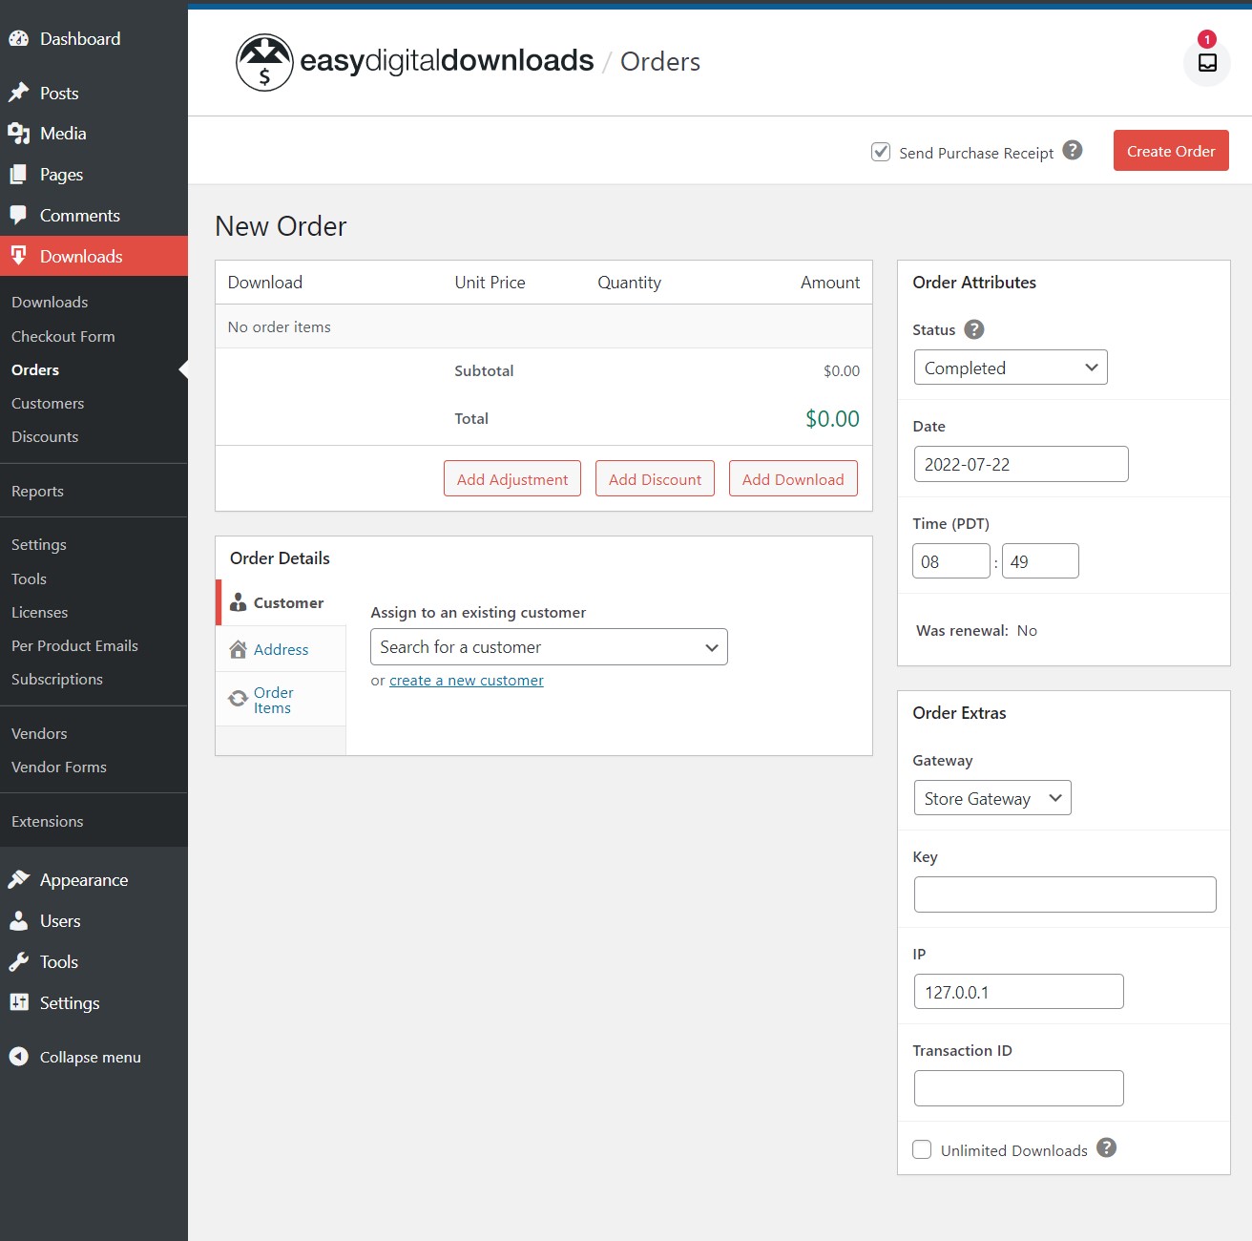Open the notifications inbox icon with badge
The width and height of the screenshot is (1252, 1241).
coord(1206,64)
